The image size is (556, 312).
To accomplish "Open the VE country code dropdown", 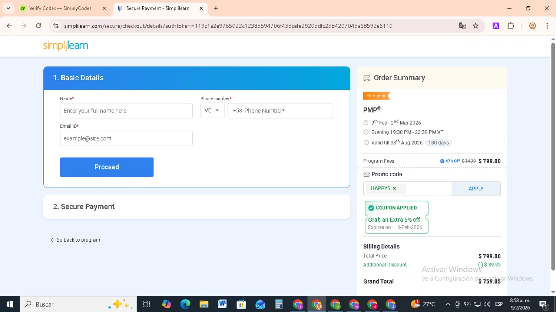I will click(212, 111).
